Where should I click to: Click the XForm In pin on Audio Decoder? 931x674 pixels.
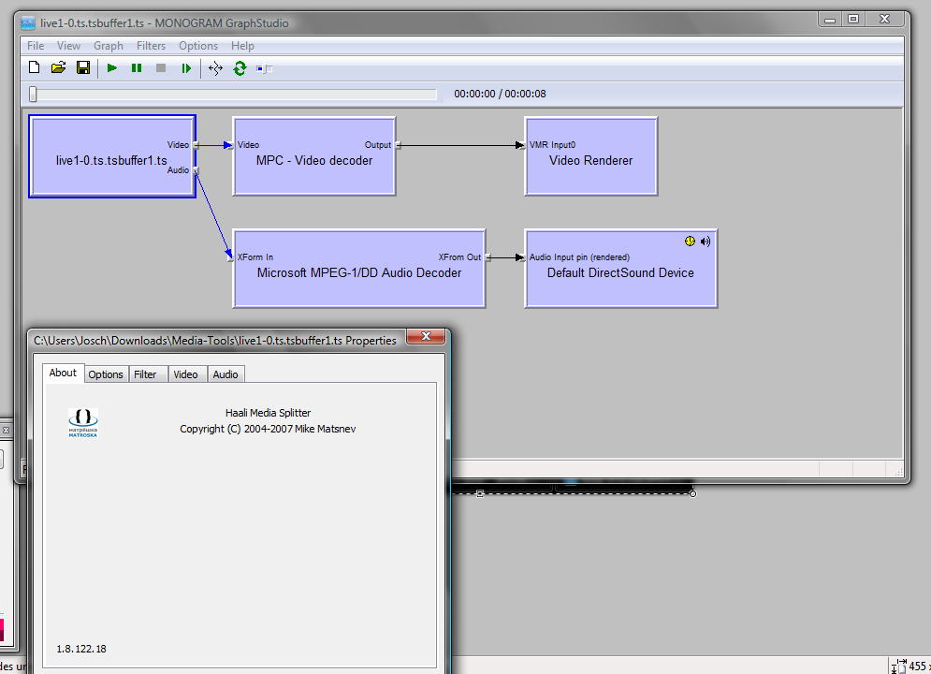pos(231,257)
